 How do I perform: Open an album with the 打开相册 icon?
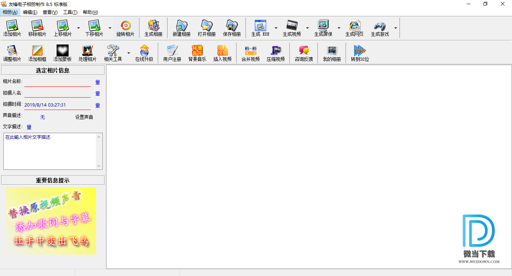click(x=207, y=28)
